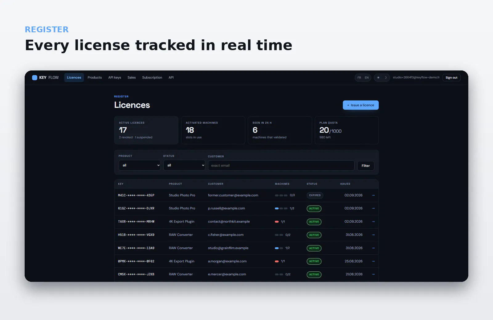This screenshot has width=493, height=320.
Task: Switch language to FR
Action: point(359,78)
